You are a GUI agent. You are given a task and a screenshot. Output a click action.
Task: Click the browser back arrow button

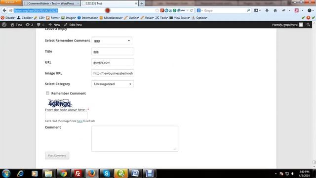click(4, 10)
